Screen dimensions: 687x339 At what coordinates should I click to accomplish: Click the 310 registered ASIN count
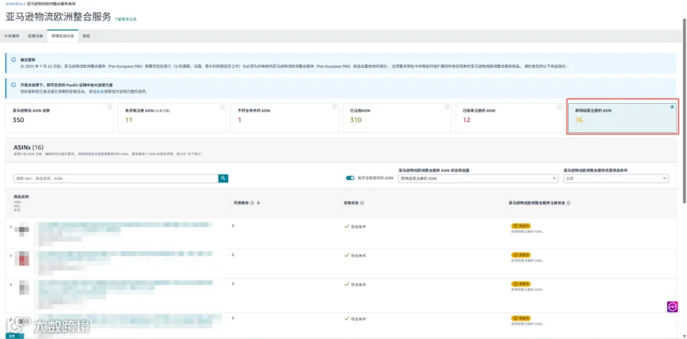[x=355, y=120]
